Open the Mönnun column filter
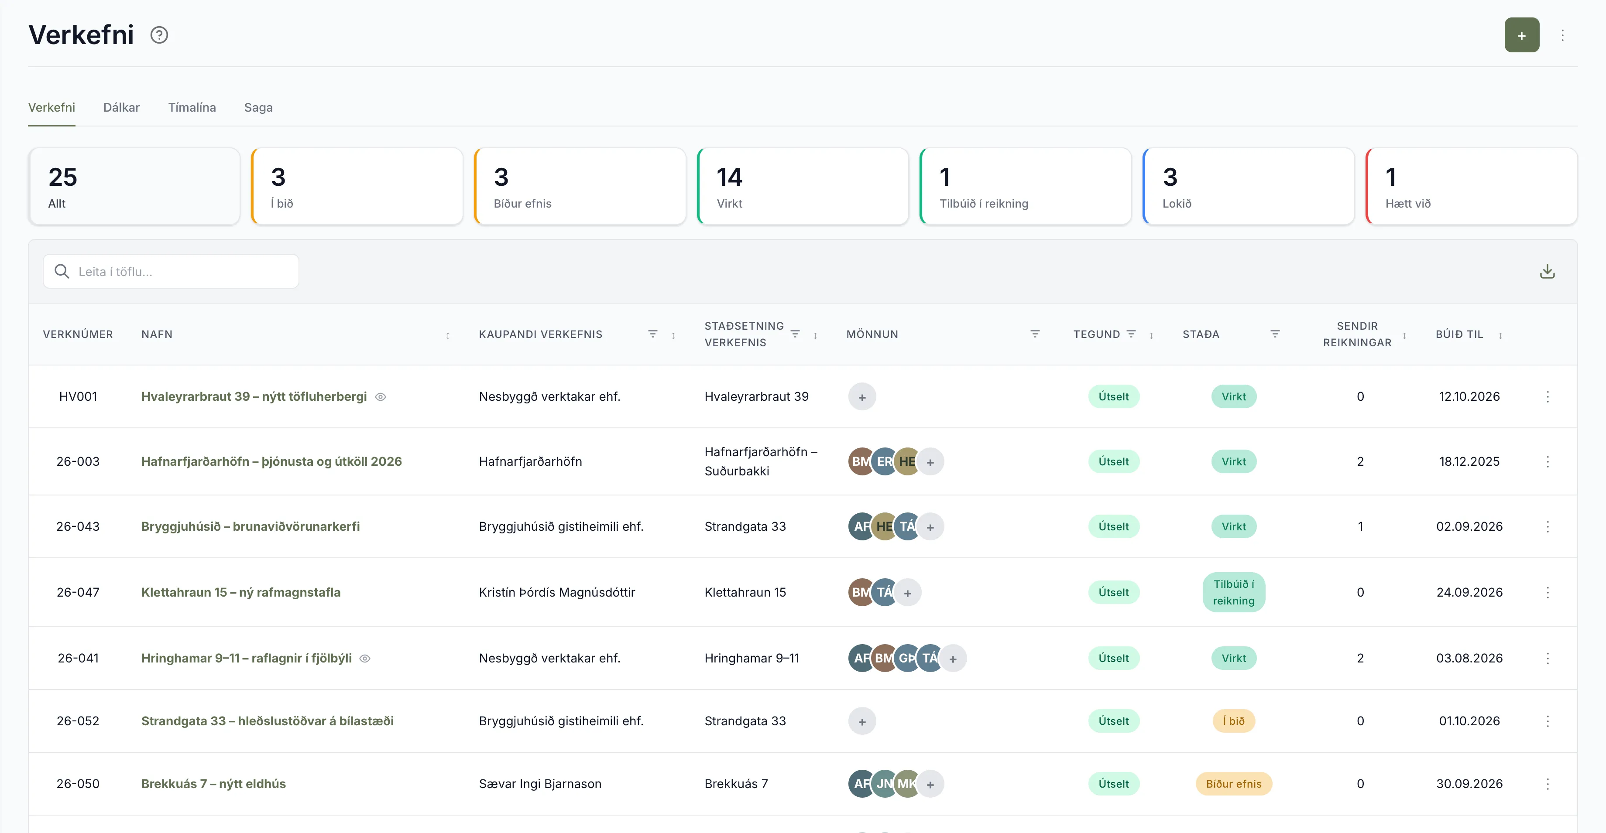 coord(1035,334)
